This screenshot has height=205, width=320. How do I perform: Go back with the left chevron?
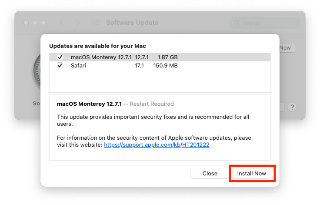pyautogui.click(x=61, y=23)
